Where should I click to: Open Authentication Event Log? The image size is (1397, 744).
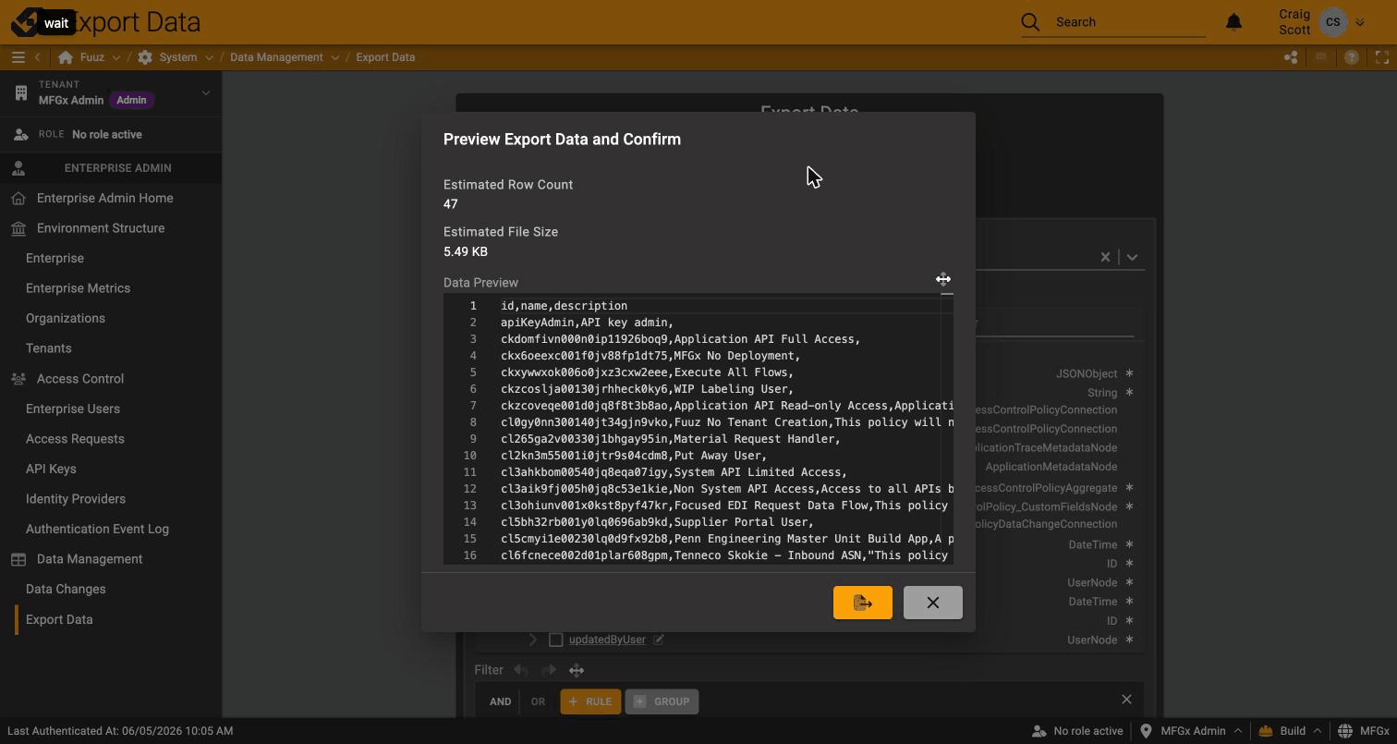click(97, 529)
